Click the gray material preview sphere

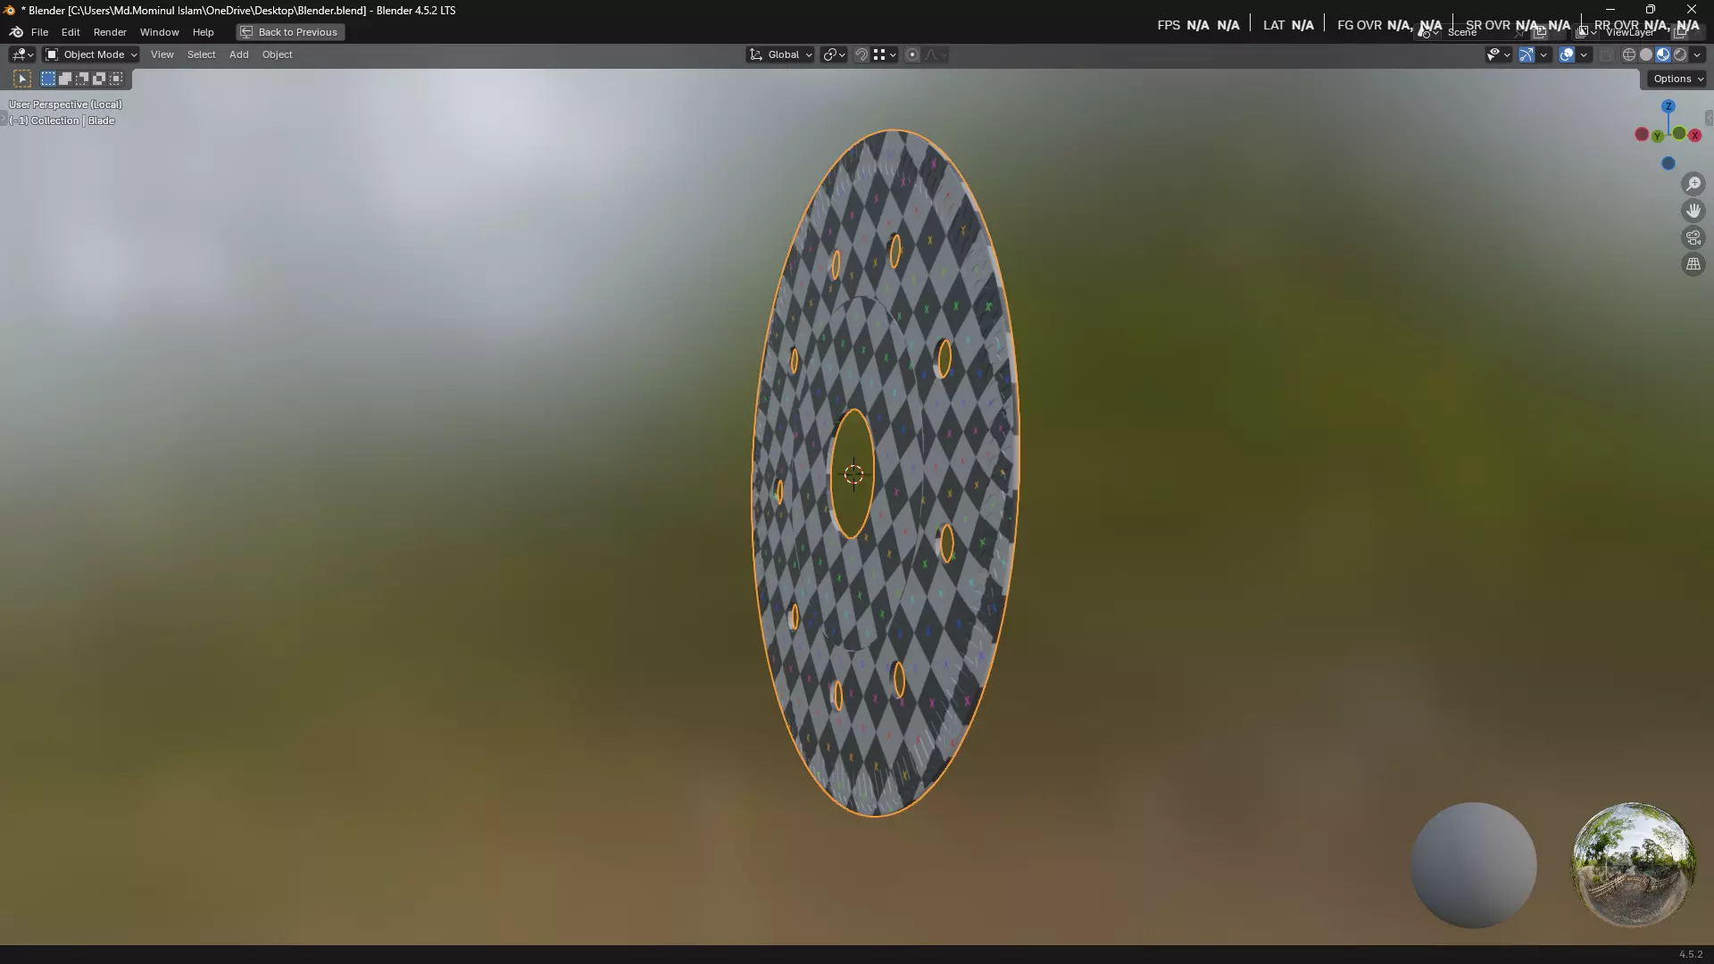1473,865
